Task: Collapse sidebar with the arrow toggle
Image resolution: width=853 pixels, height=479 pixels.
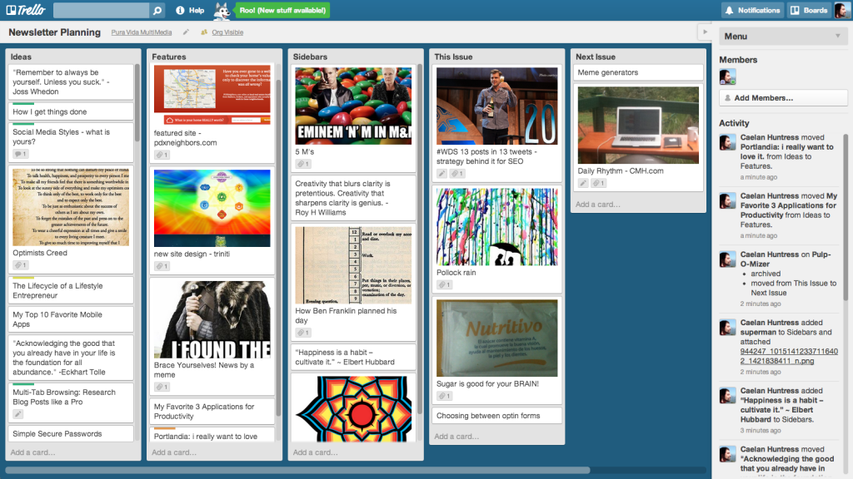Action: [705, 32]
